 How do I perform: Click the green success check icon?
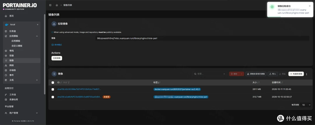[272, 7]
